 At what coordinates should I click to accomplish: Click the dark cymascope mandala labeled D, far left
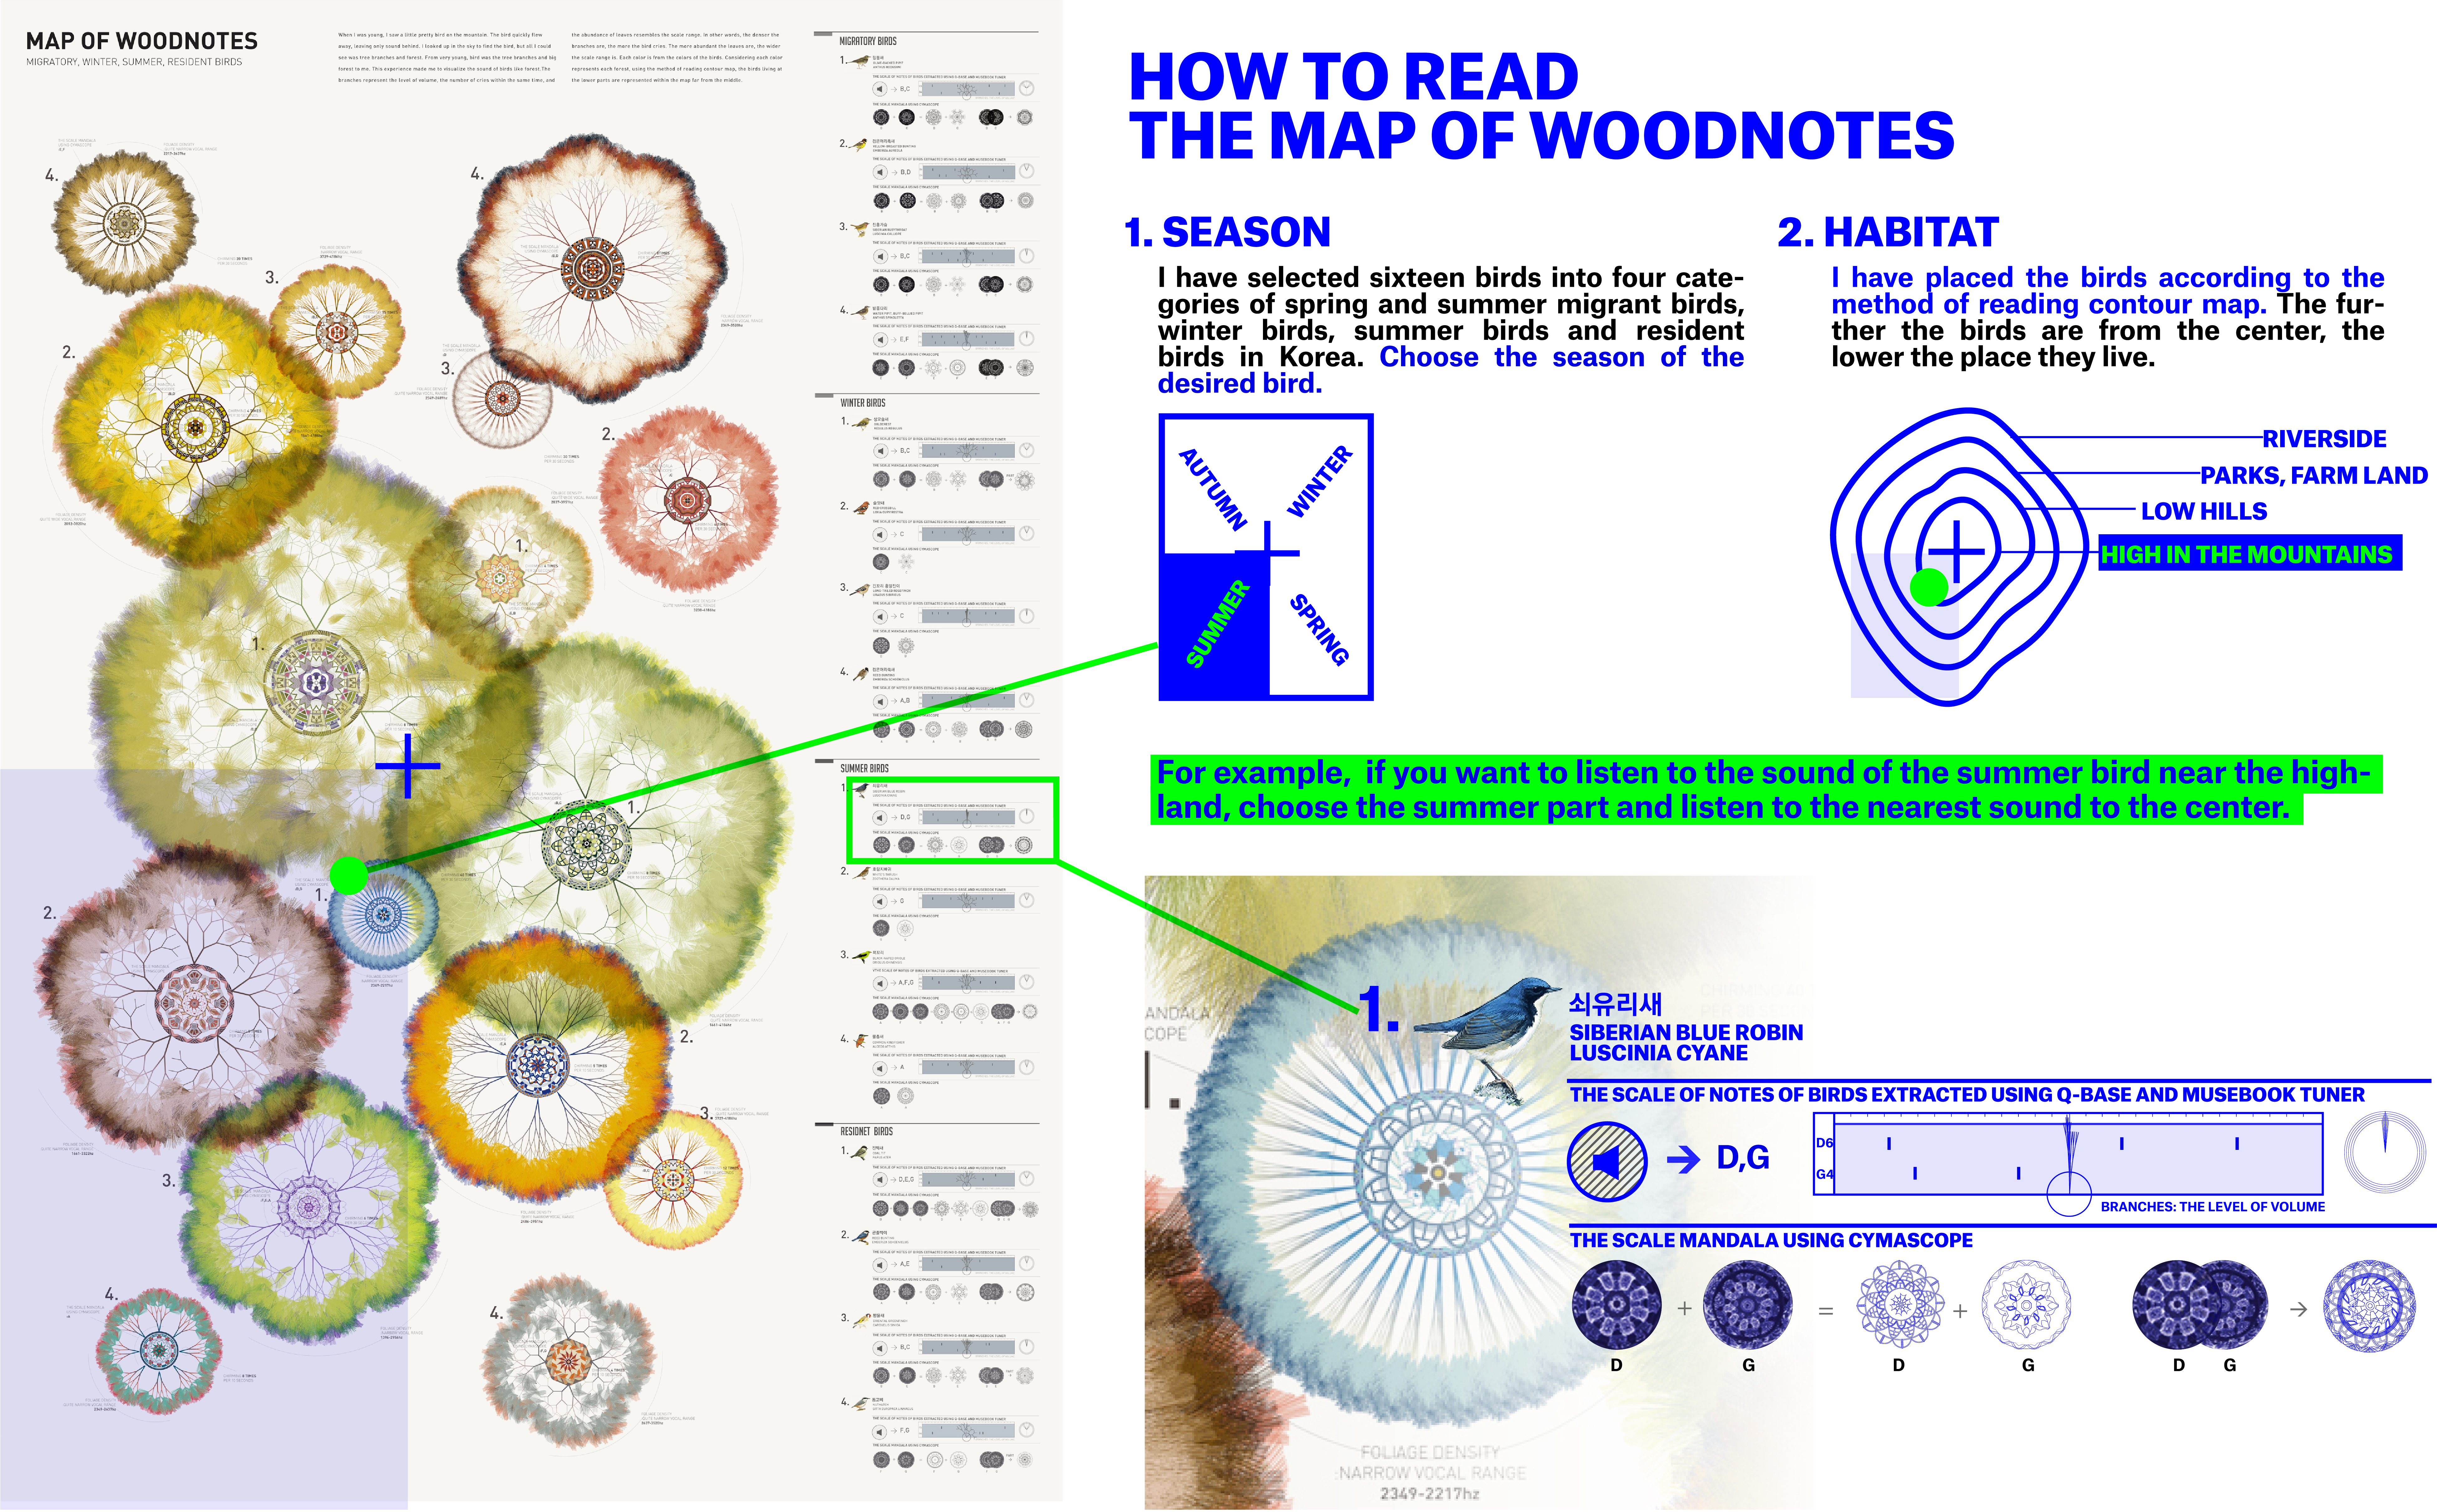1616,1305
